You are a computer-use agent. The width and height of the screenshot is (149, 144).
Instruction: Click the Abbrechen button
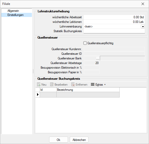[79, 140]
